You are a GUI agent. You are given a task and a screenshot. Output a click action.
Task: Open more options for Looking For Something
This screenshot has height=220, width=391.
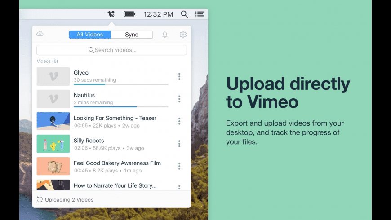pyautogui.click(x=179, y=121)
